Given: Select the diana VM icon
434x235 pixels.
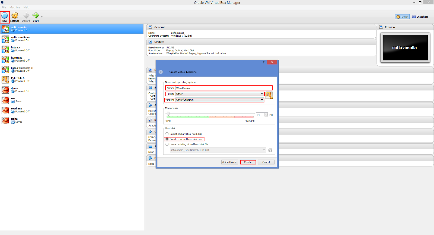Looking at the screenshot, I should point(5,90).
